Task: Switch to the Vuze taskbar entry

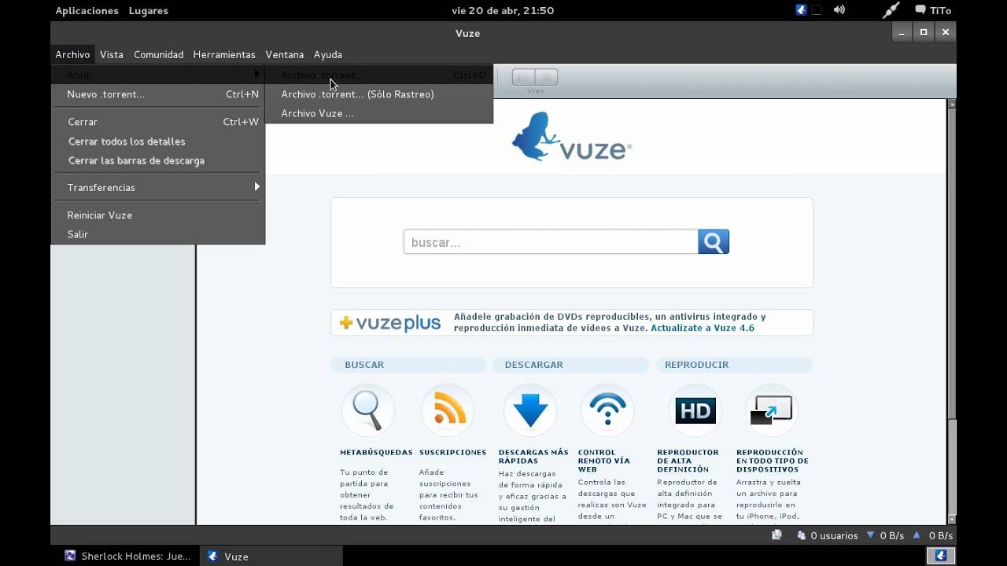Action: 271,556
